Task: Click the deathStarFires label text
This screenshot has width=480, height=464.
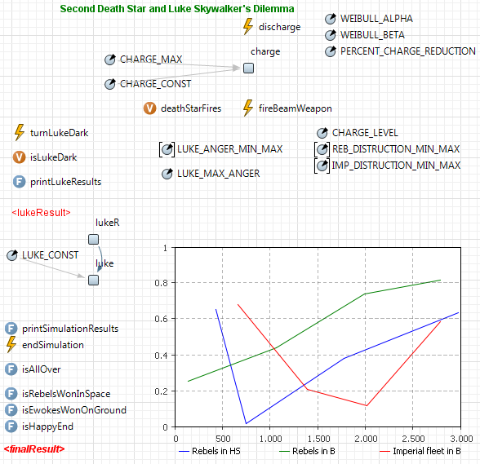Action: [191, 108]
